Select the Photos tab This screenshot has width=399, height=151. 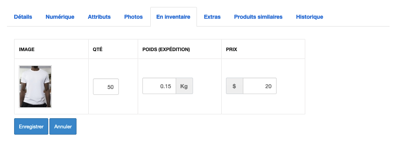click(x=133, y=17)
